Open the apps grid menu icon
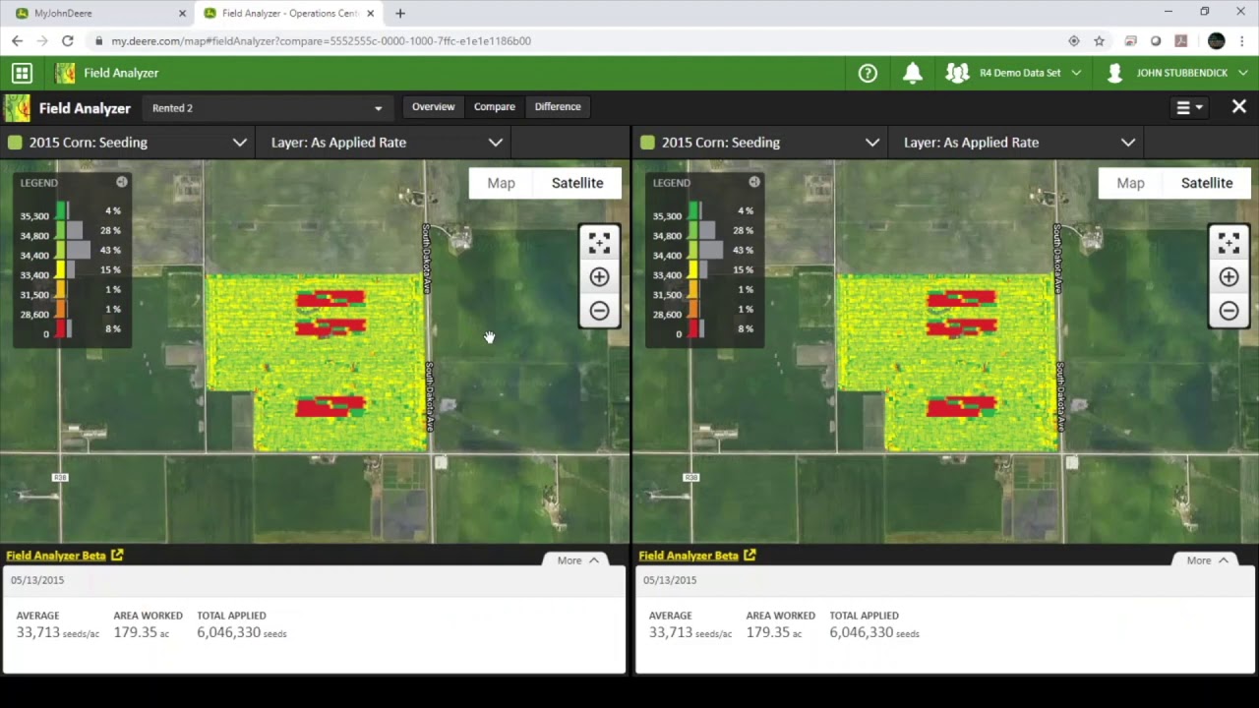 pos(22,73)
